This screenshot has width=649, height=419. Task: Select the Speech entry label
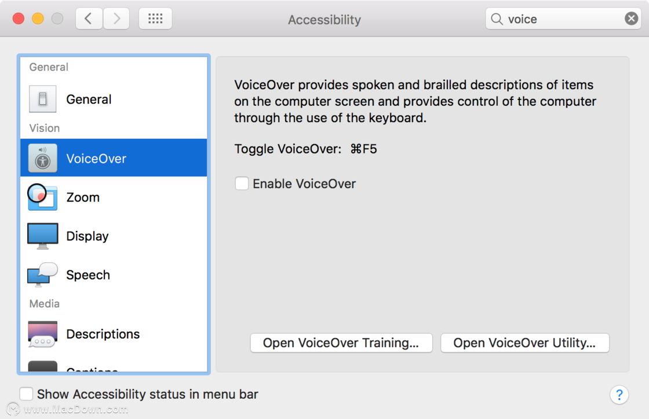(x=88, y=275)
